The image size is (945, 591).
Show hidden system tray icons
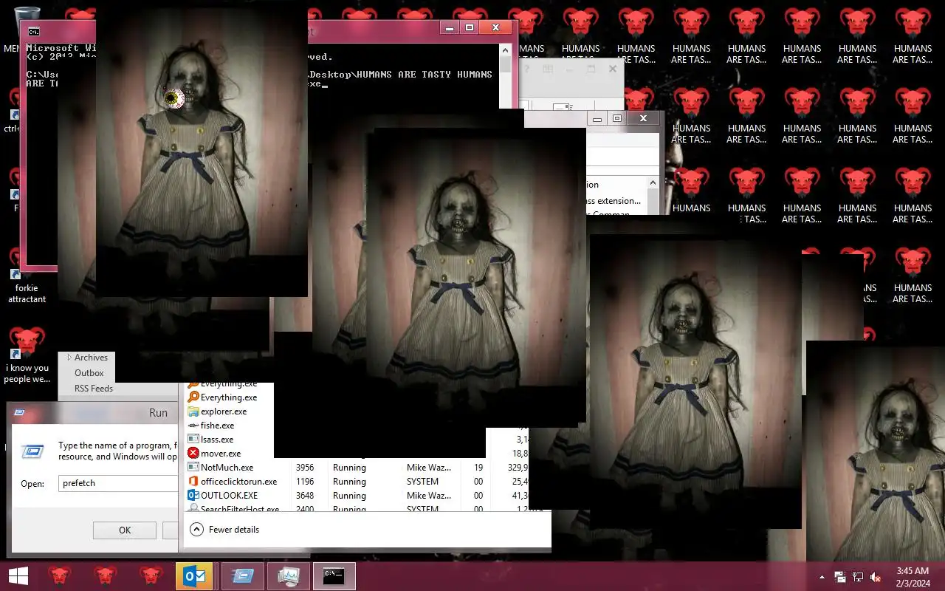(822, 577)
